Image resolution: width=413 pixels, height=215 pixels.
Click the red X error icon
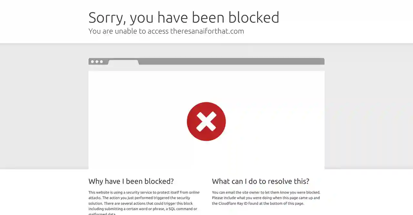pos(206,122)
